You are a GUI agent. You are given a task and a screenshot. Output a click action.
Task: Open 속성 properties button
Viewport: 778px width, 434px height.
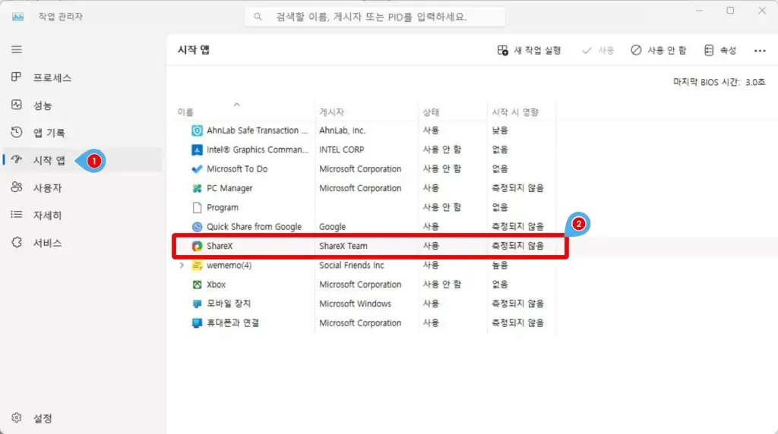pyautogui.click(x=720, y=51)
